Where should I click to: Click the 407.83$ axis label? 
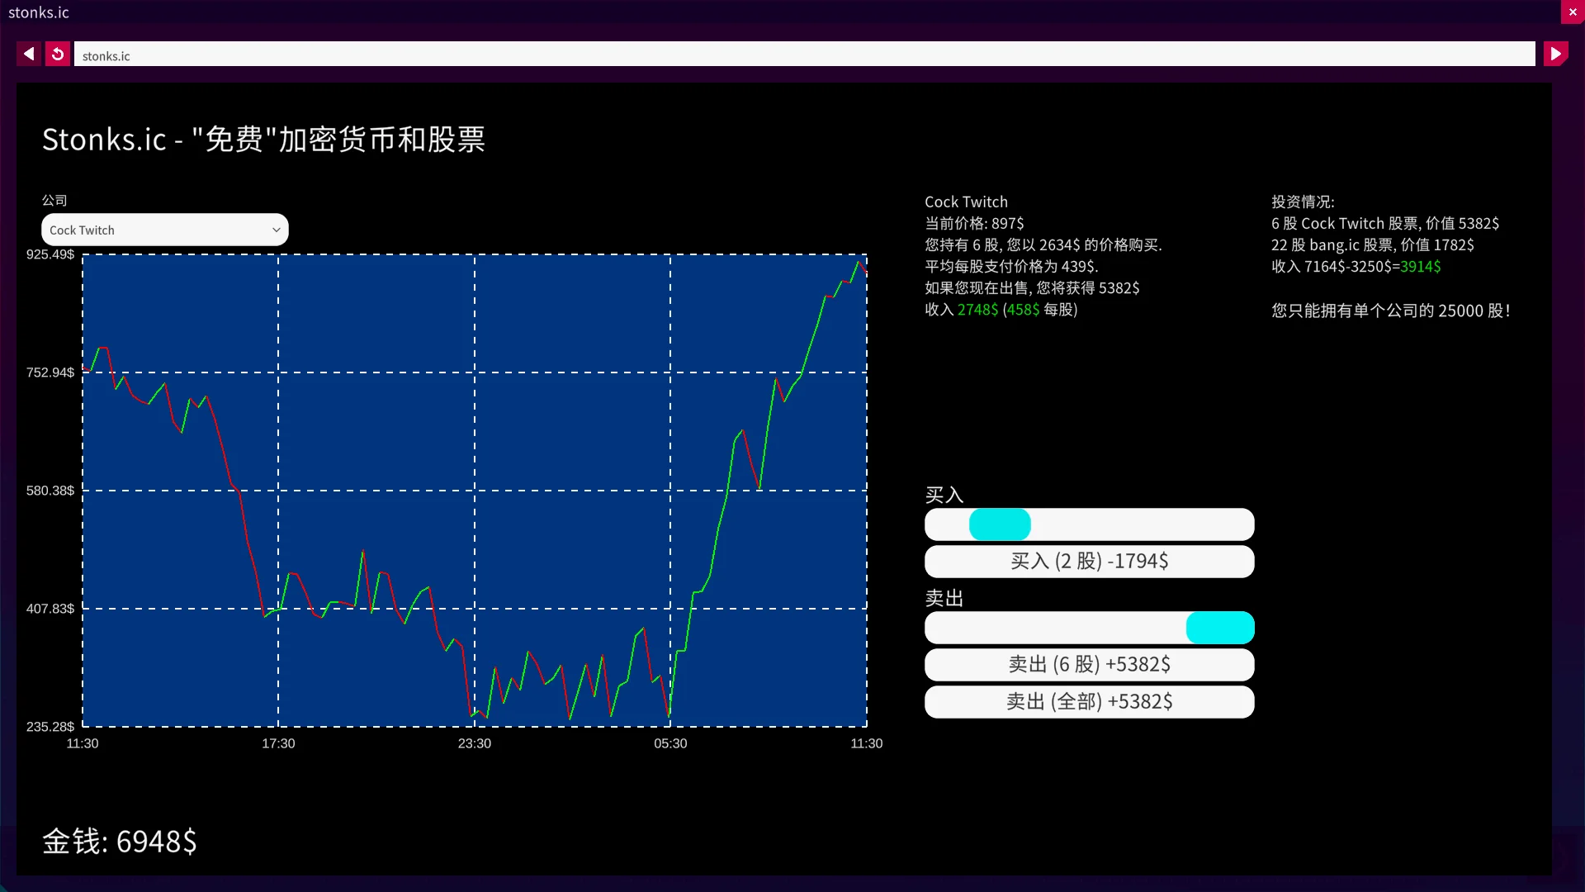tap(50, 609)
